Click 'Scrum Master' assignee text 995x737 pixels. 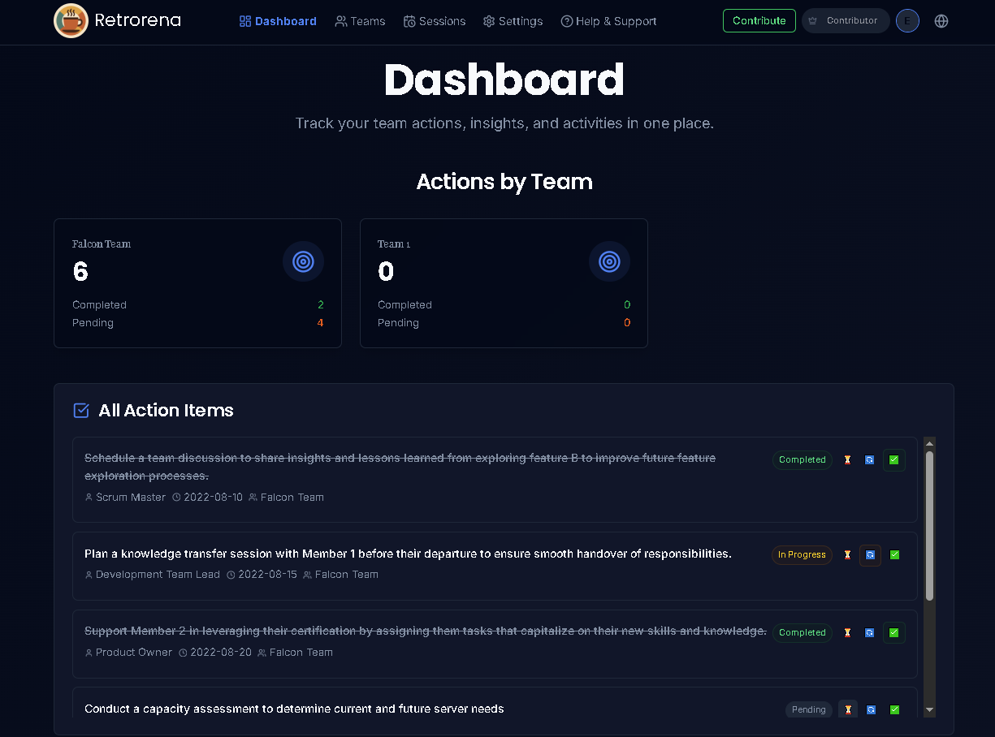pos(131,497)
